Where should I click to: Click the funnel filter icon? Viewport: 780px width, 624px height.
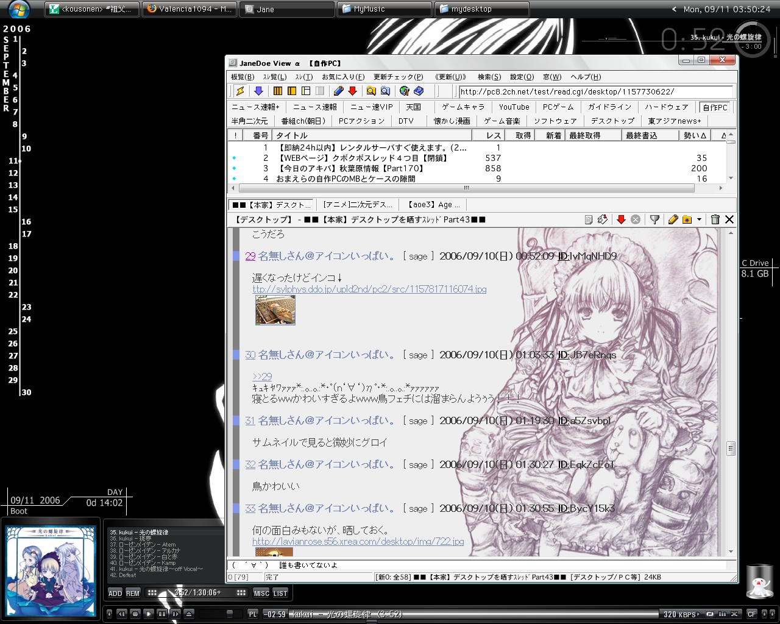click(x=654, y=219)
